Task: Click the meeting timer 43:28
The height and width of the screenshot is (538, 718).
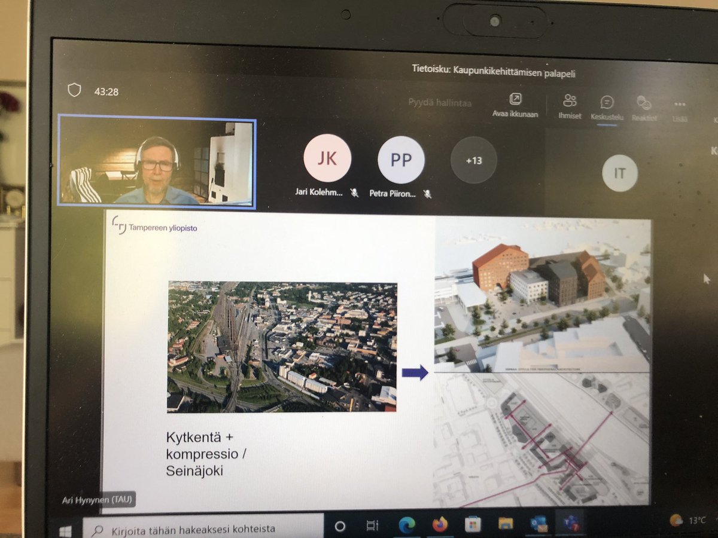Action: [x=106, y=92]
